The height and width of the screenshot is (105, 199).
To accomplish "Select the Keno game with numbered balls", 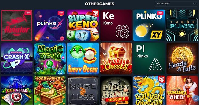I will 116,25.
